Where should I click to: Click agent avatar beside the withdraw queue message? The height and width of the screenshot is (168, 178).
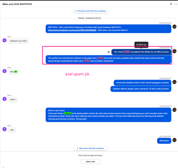[x=174, y=110]
